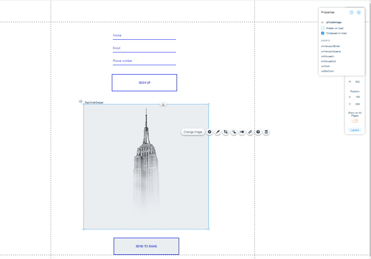Viewport: 371px width, 259px height.
Task: Open image Settings gear icon
Action: 210,132
